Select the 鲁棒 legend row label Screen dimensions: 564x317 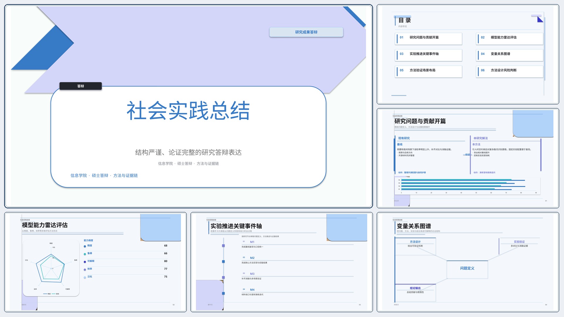point(90,253)
